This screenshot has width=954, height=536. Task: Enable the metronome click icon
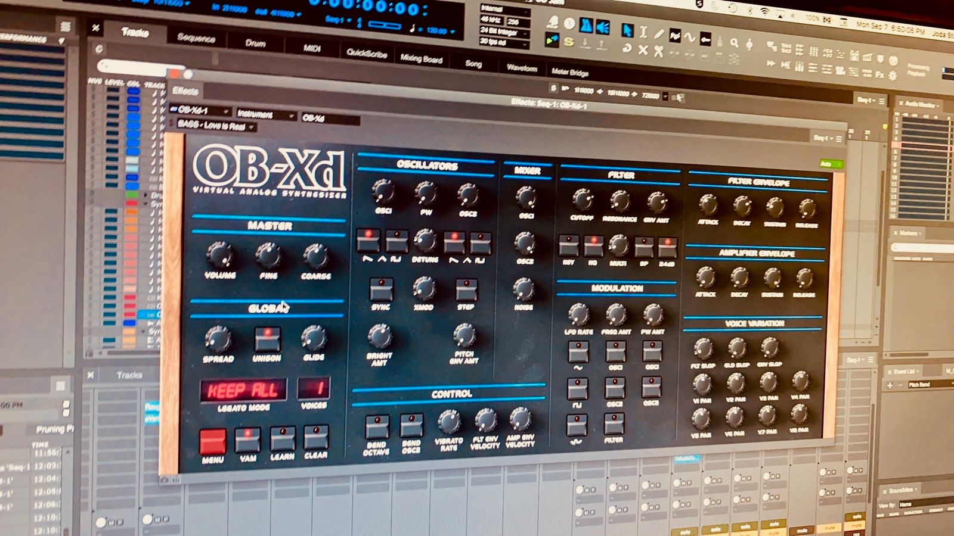[587, 26]
